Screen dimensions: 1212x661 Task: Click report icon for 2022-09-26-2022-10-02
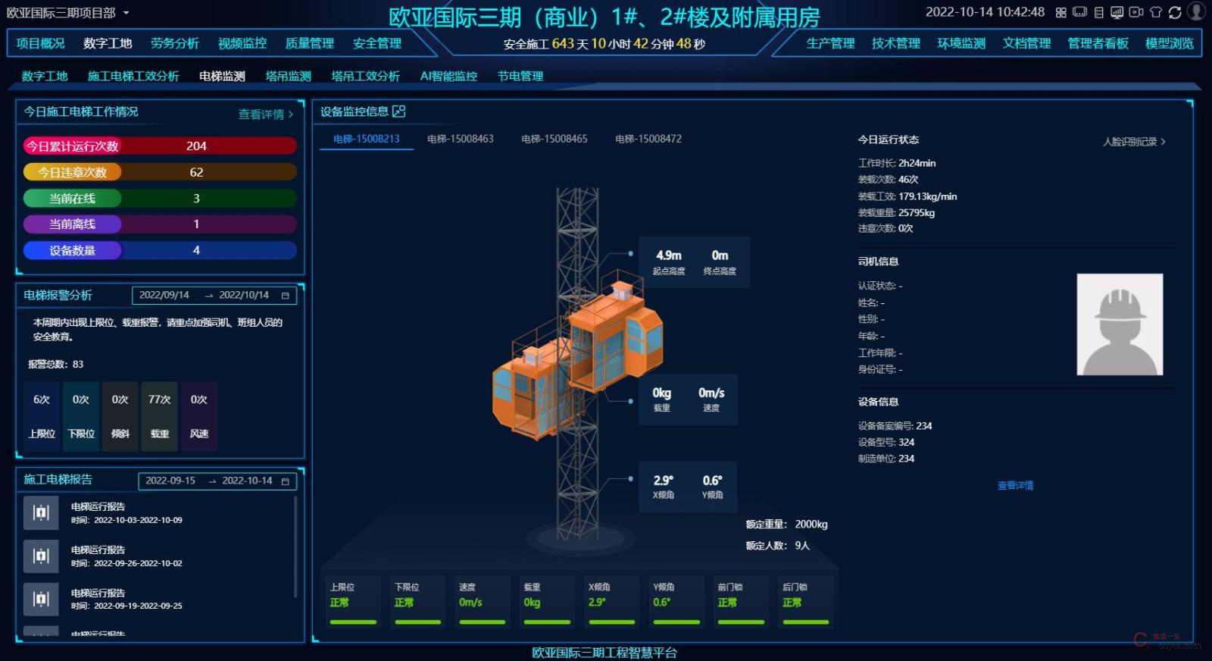click(x=41, y=556)
